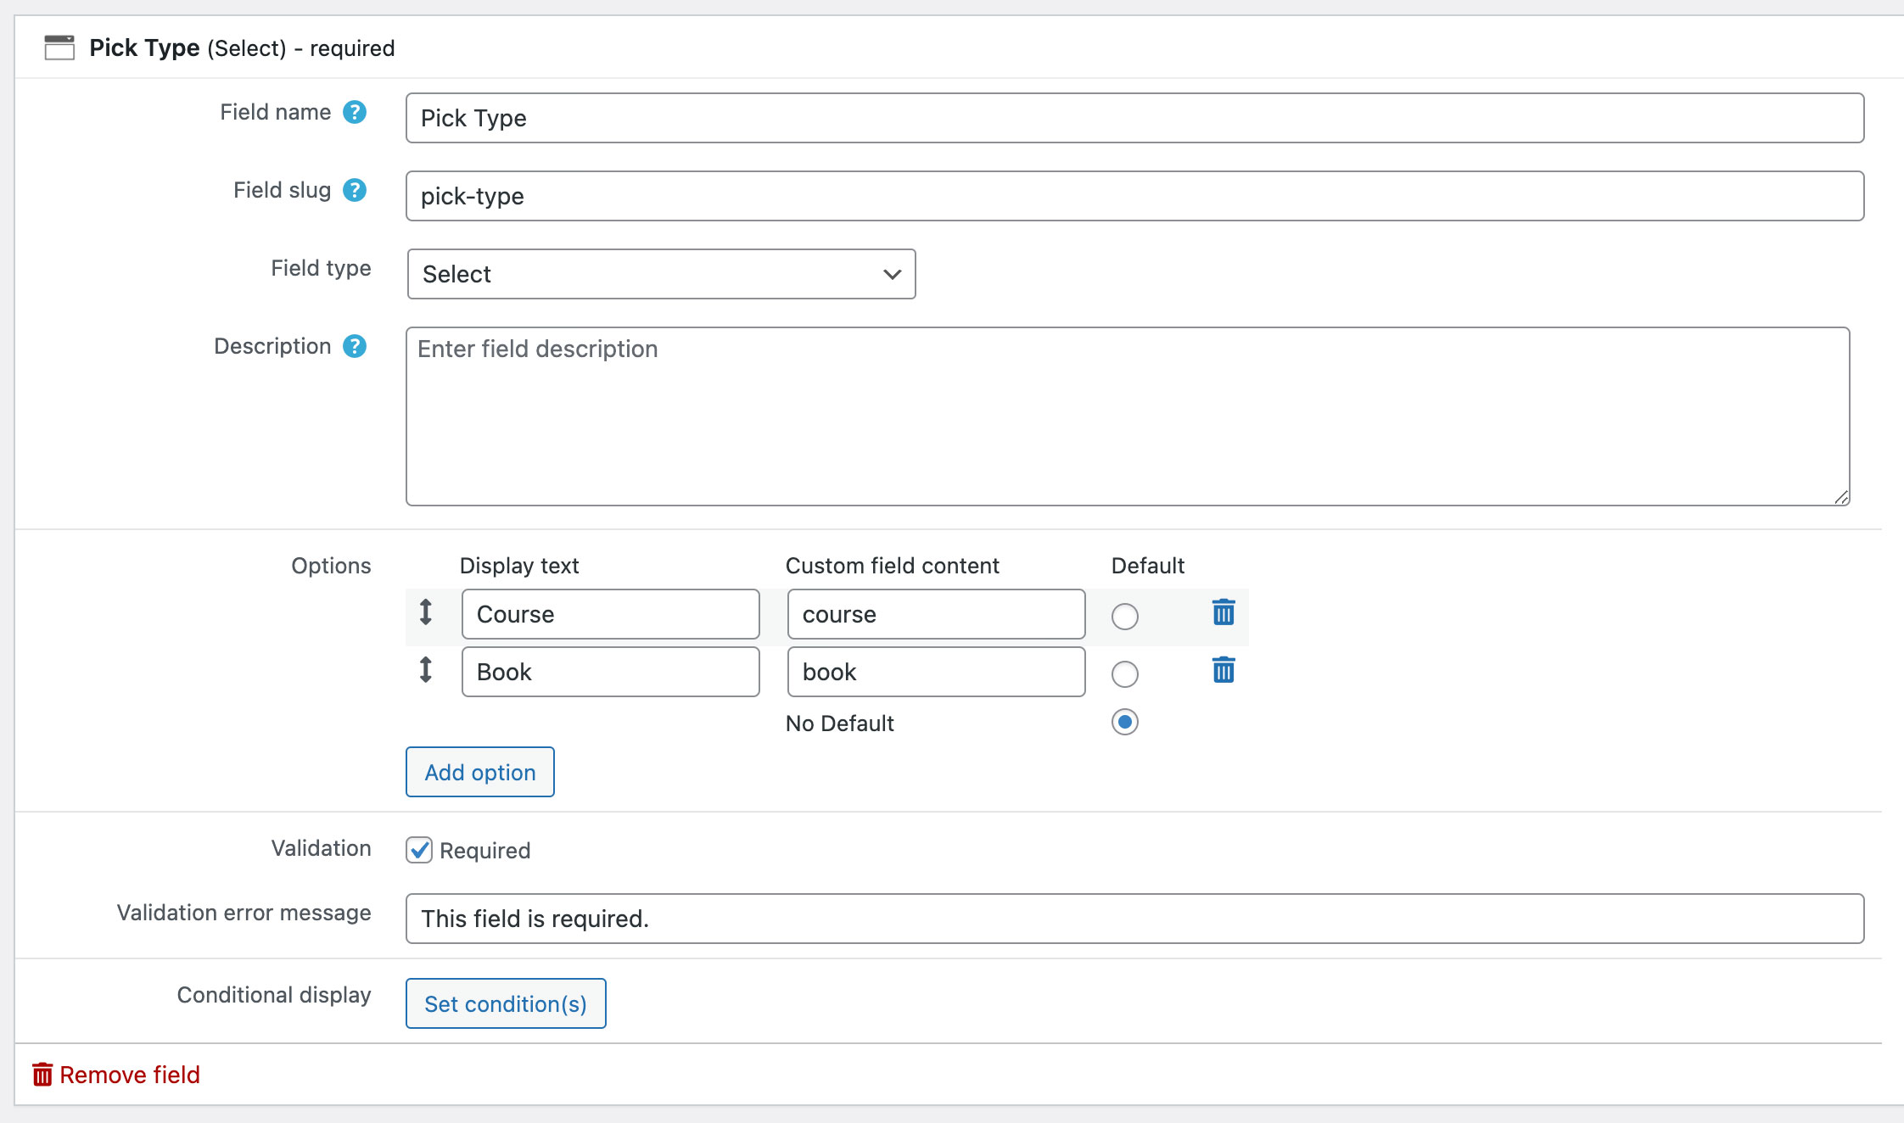The width and height of the screenshot is (1904, 1123).
Task: Grab the reorder handle for Book option
Action: coord(426,669)
